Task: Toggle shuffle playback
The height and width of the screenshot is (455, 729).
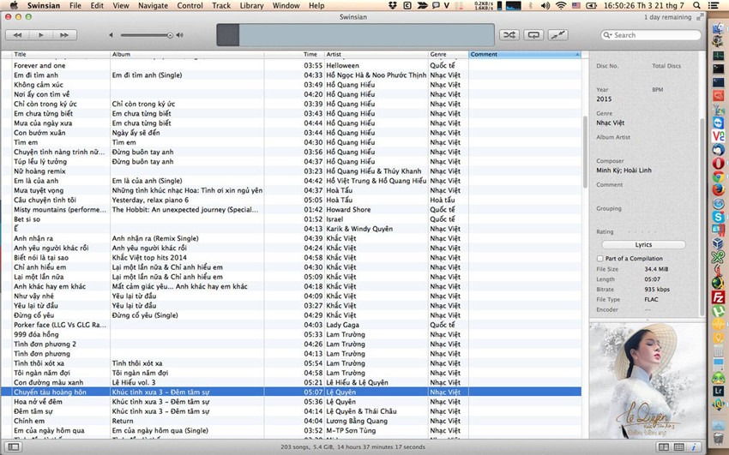Action: click(509, 35)
